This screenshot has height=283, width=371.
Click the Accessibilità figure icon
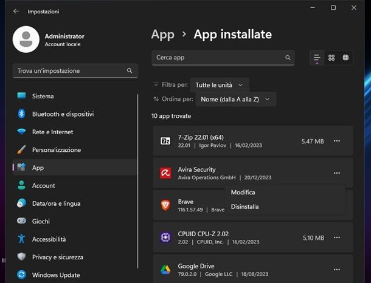[21, 239]
